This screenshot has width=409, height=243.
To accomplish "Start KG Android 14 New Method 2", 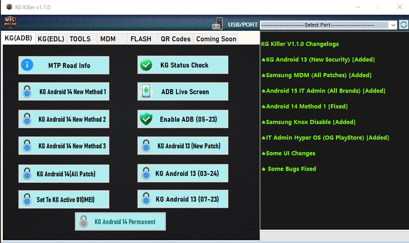I will pyautogui.click(x=64, y=119).
